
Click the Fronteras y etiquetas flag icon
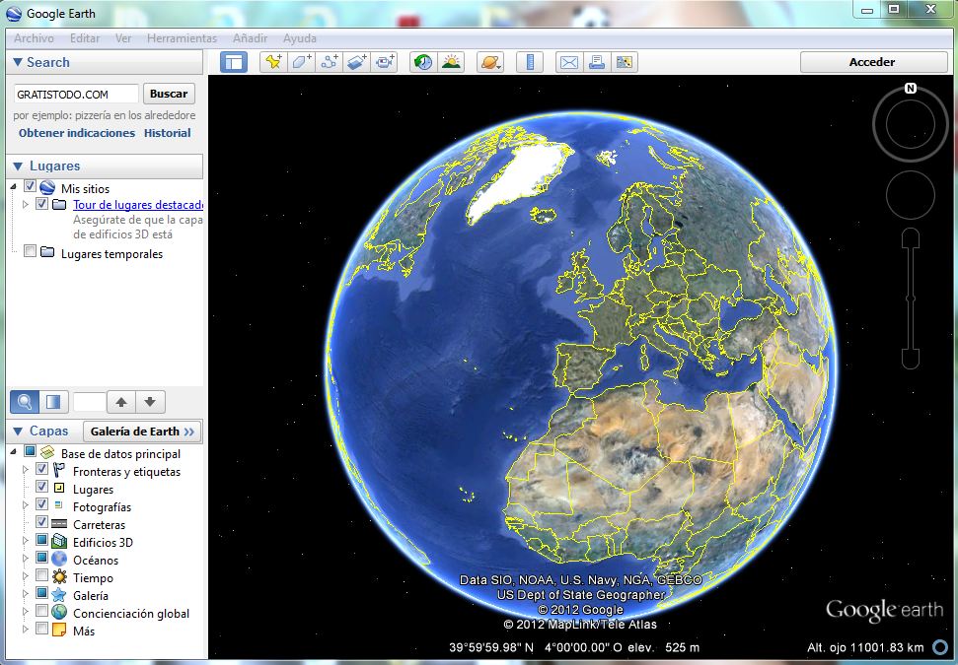59,470
